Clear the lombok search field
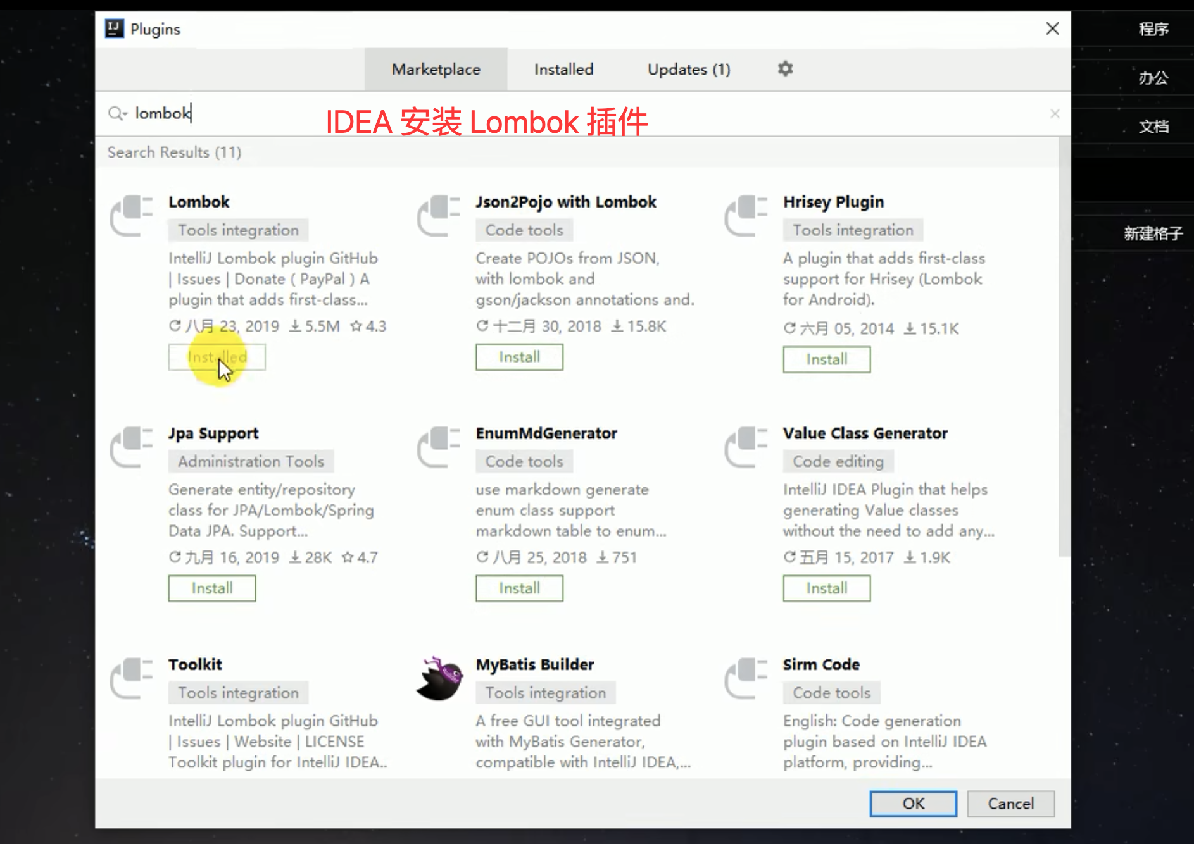 click(x=1054, y=113)
